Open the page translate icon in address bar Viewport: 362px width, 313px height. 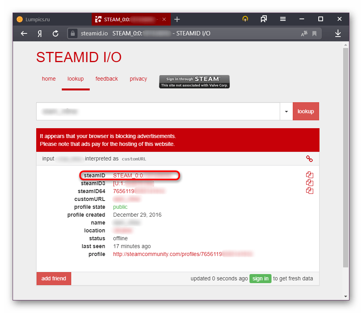click(304, 34)
